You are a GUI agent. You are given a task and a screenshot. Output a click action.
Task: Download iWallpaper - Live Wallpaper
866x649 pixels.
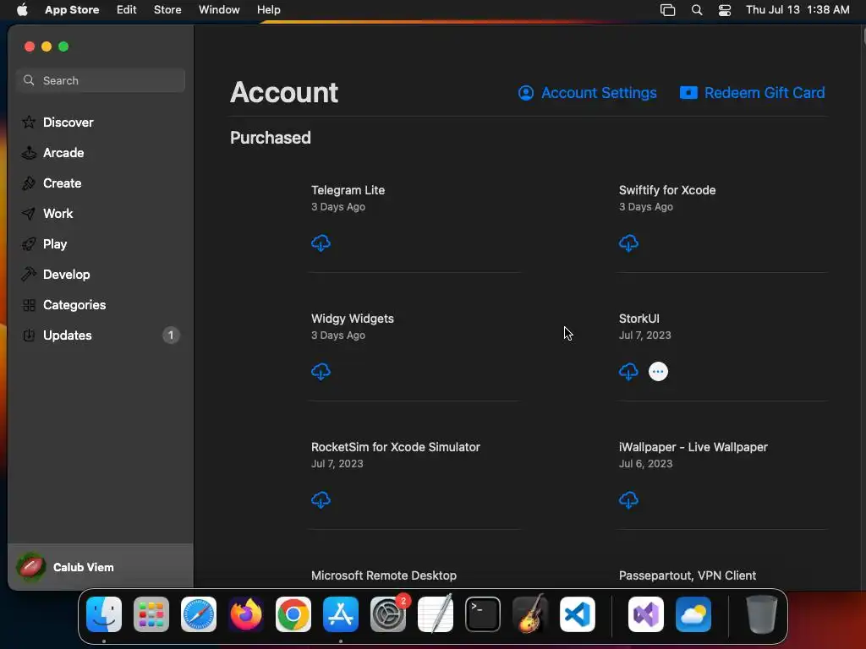pos(628,500)
